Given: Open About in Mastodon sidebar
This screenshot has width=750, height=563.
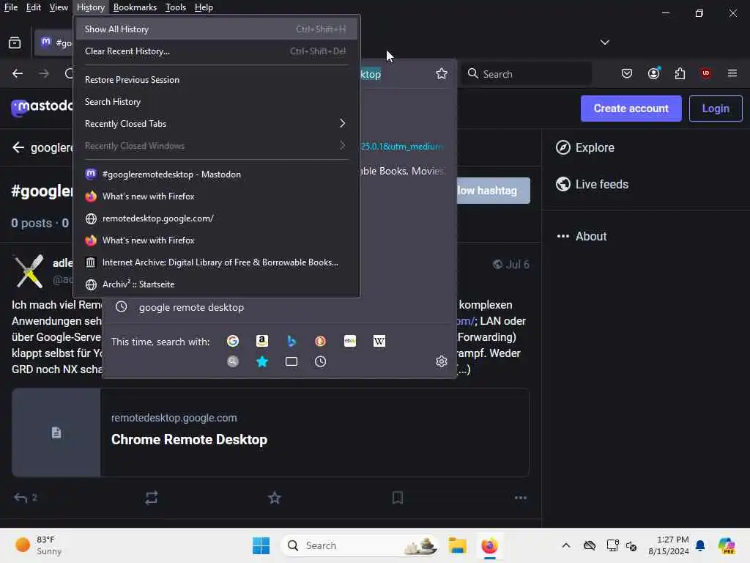Looking at the screenshot, I should click(x=582, y=237).
